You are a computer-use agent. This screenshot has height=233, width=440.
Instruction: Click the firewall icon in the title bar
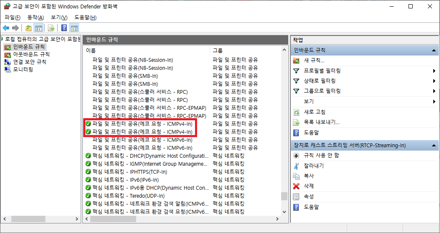[7, 6]
